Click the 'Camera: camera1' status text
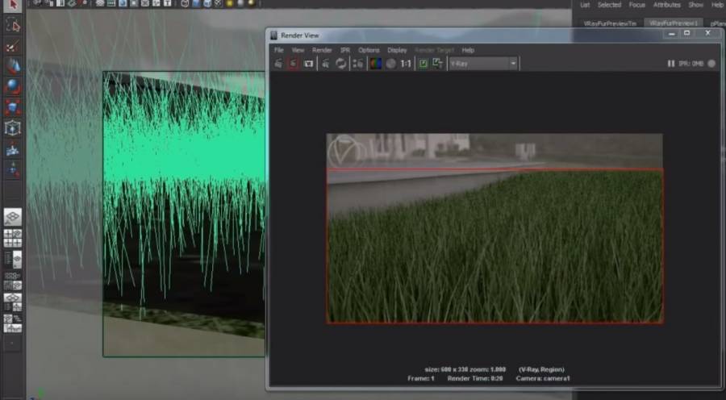This screenshot has width=726, height=400. click(x=543, y=378)
